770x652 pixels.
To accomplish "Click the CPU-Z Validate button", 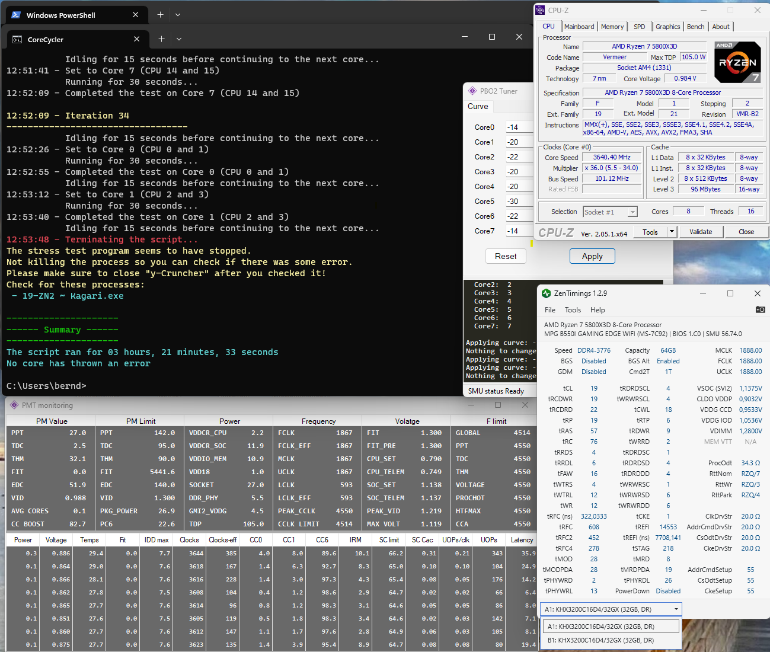I will [x=701, y=232].
